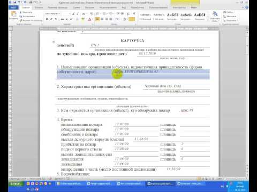The width and height of the screenshot is (257, 192).
Task: Open the Файл (File) tab
Action: click(x=13, y=7)
